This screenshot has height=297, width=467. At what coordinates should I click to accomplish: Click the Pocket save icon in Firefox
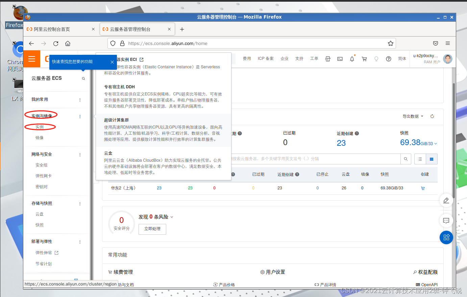coord(436,43)
